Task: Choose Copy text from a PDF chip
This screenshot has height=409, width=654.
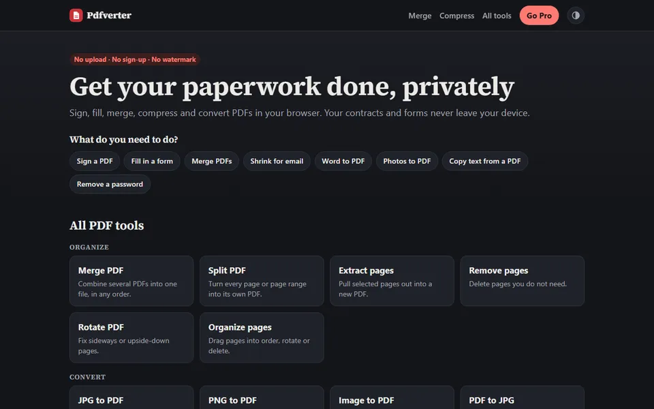Action: coord(484,161)
